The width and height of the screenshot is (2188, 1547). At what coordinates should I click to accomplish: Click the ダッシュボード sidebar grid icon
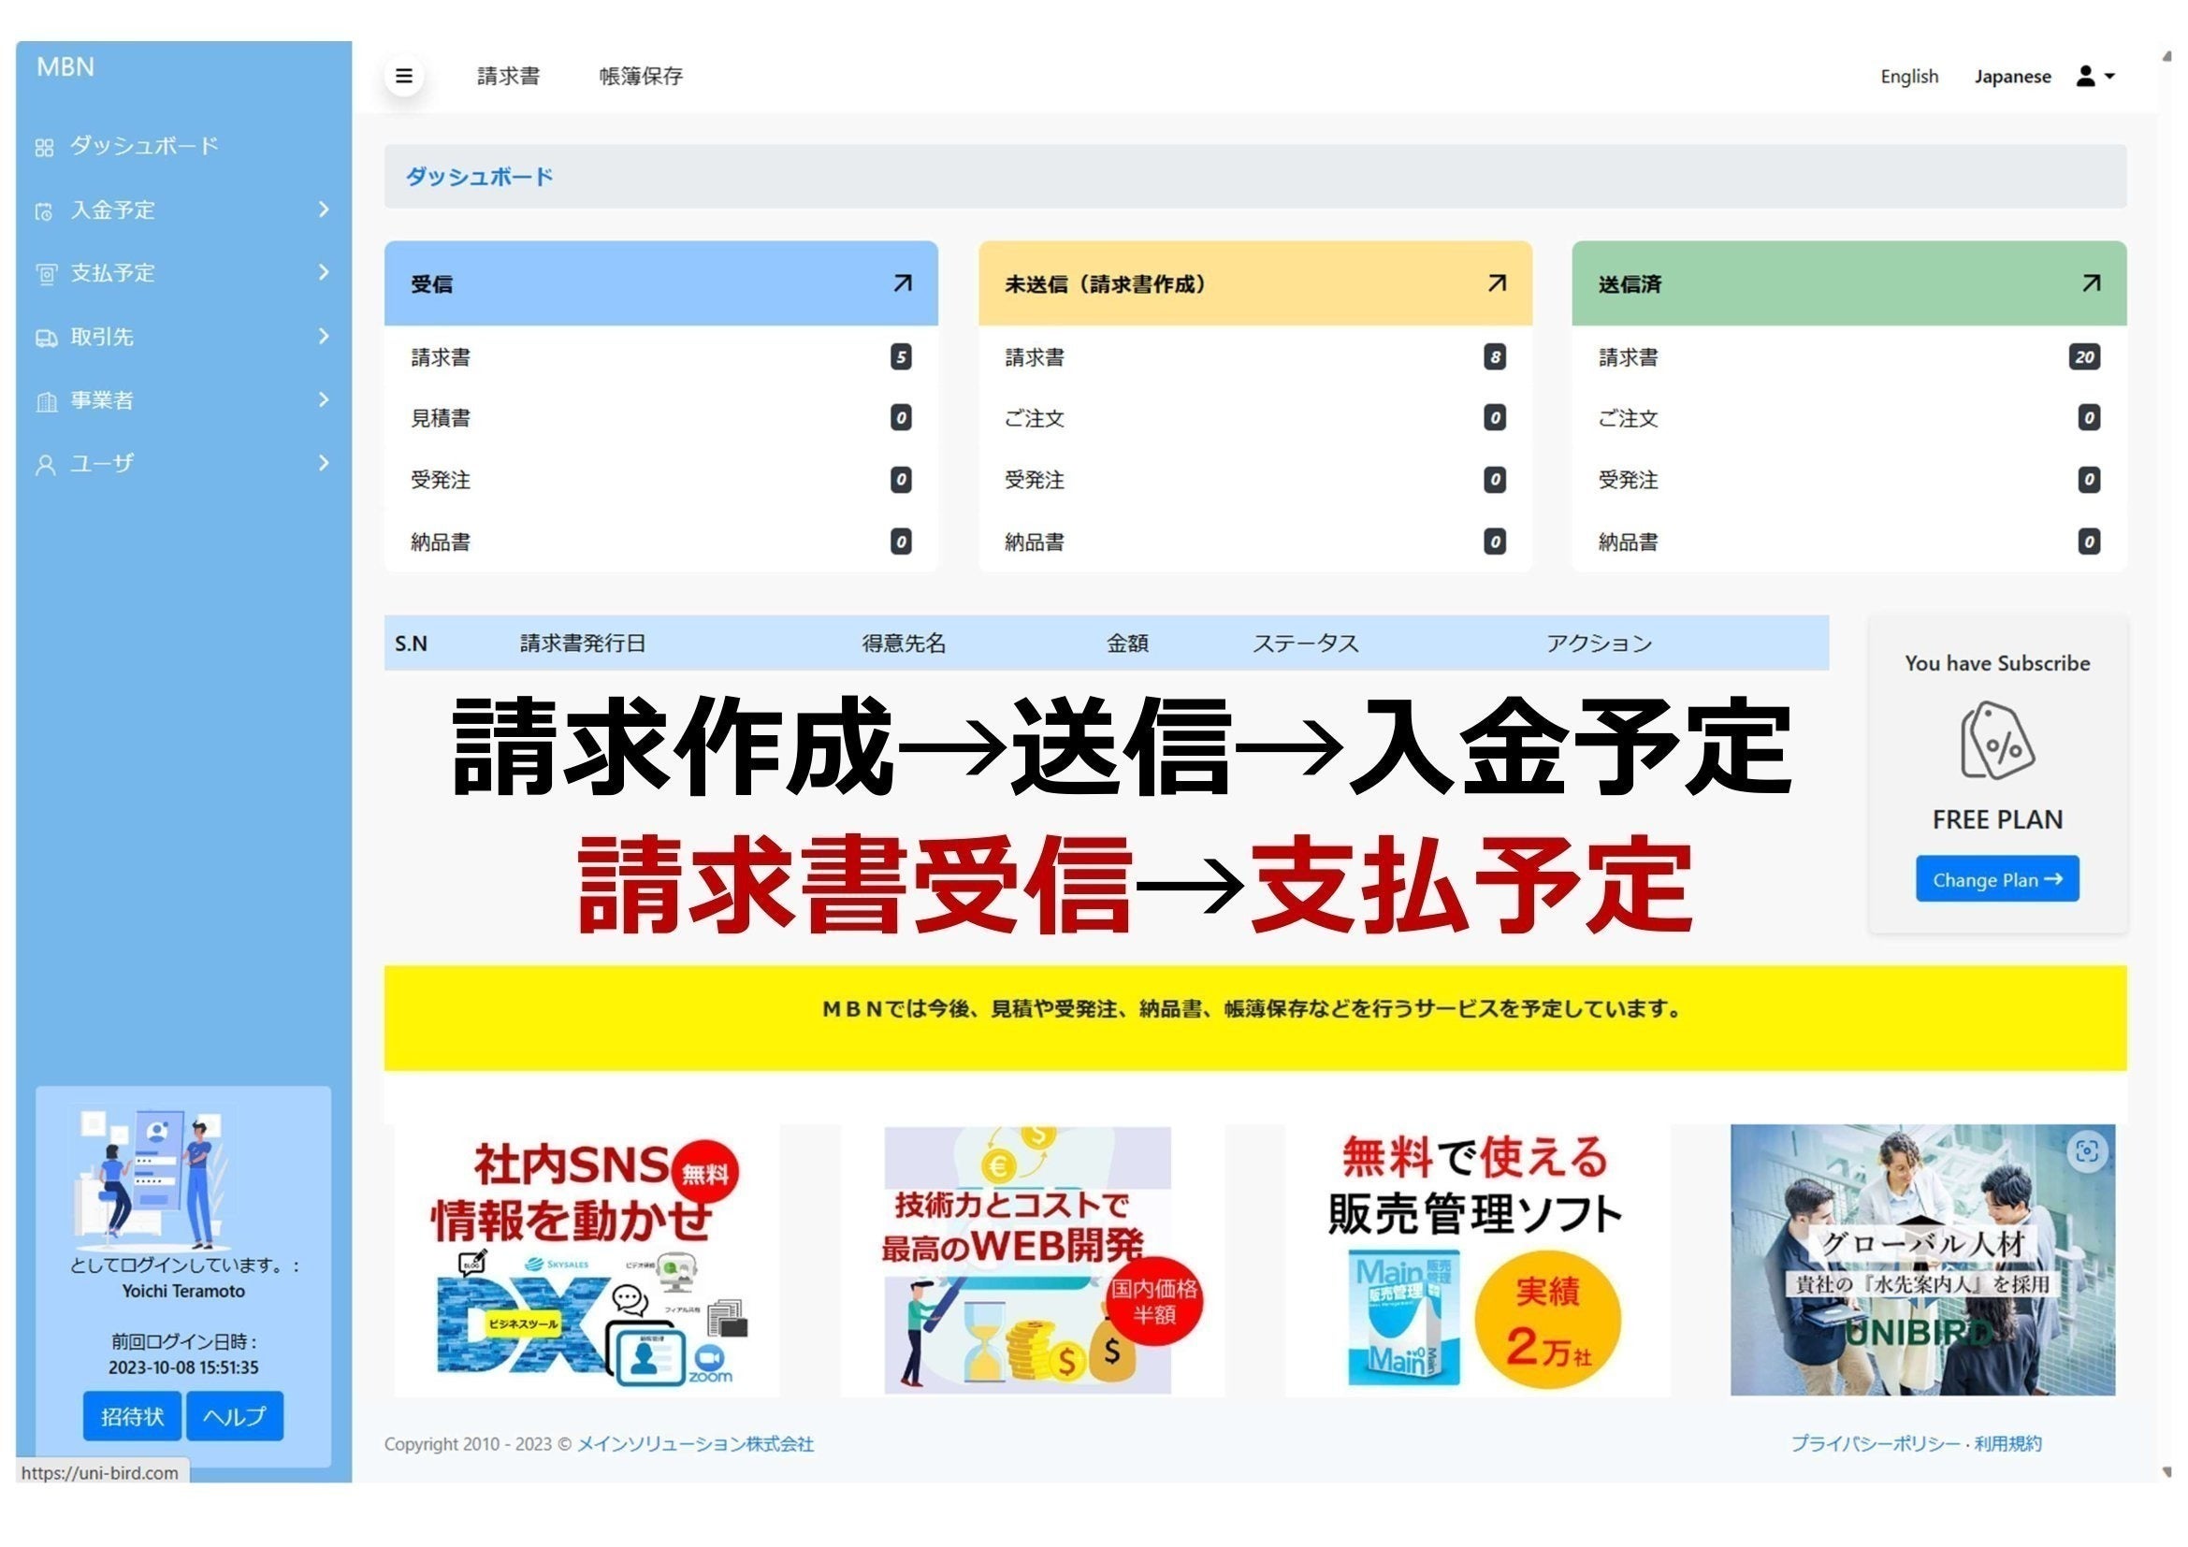[45, 148]
